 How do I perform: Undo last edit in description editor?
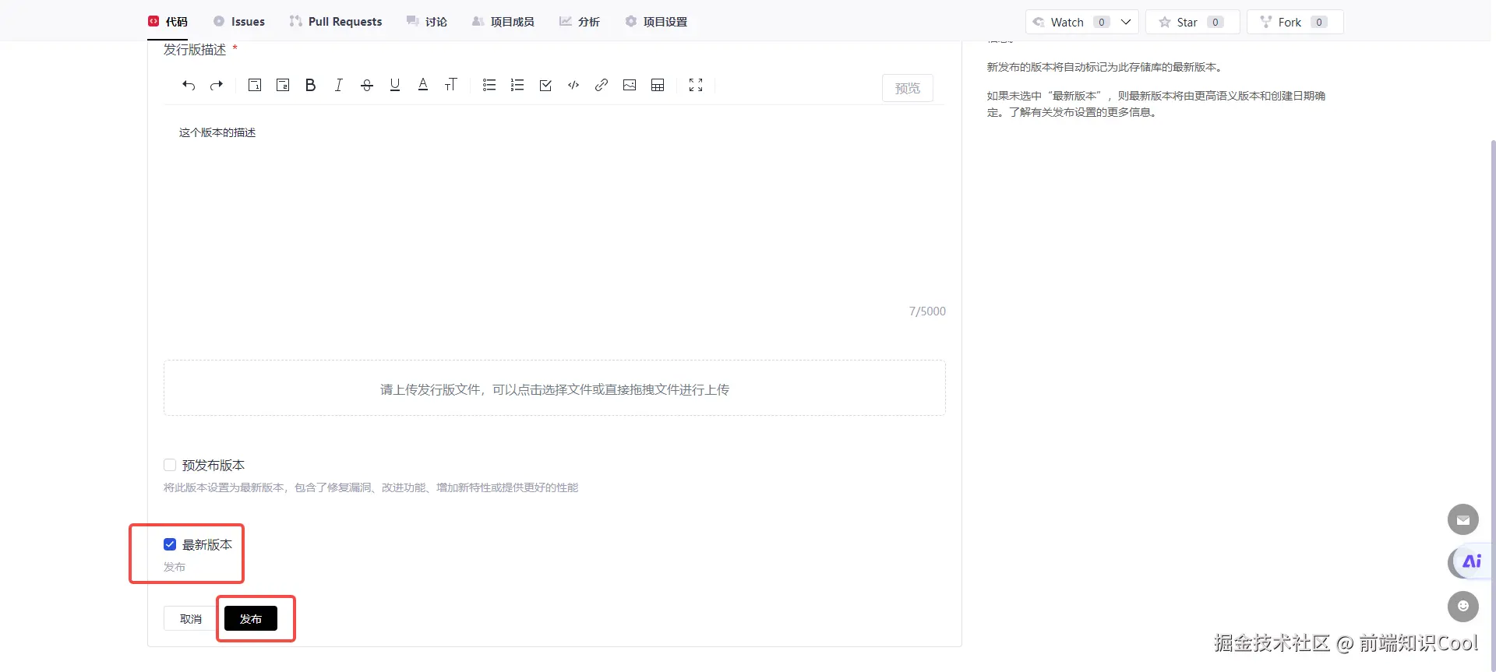(x=189, y=86)
